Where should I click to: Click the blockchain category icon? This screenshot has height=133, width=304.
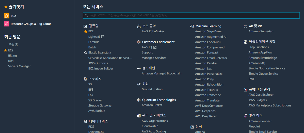(x=139, y=68)
